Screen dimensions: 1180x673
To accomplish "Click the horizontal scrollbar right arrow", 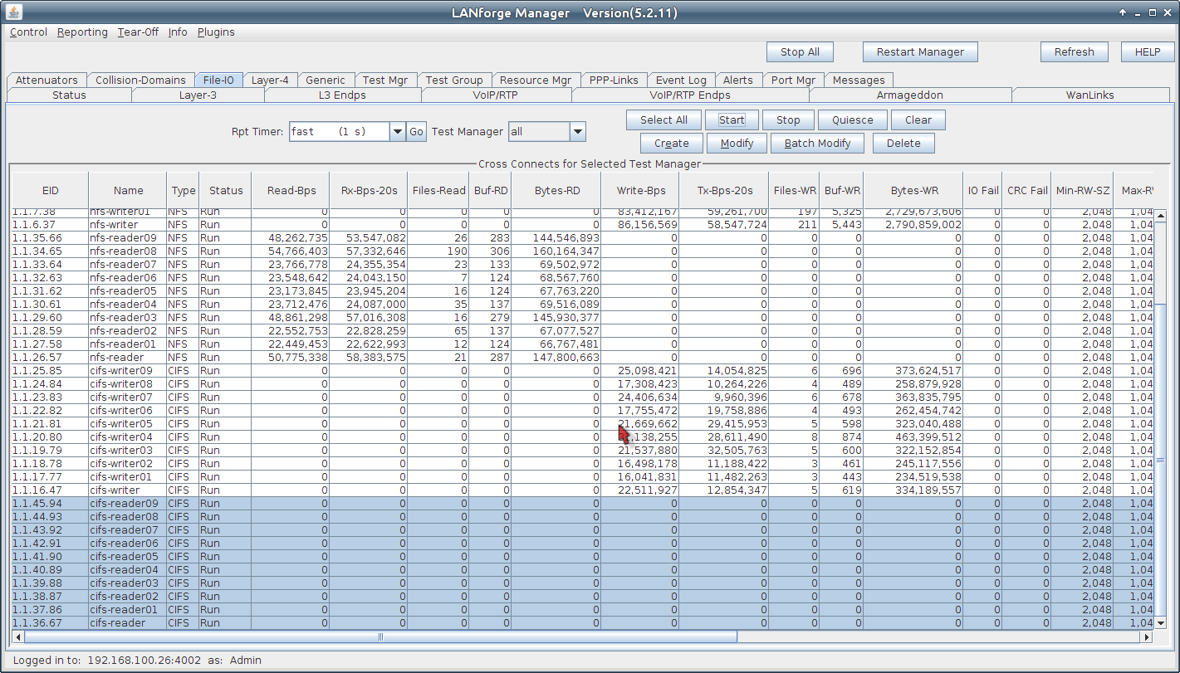I will click(x=1147, y=637).
